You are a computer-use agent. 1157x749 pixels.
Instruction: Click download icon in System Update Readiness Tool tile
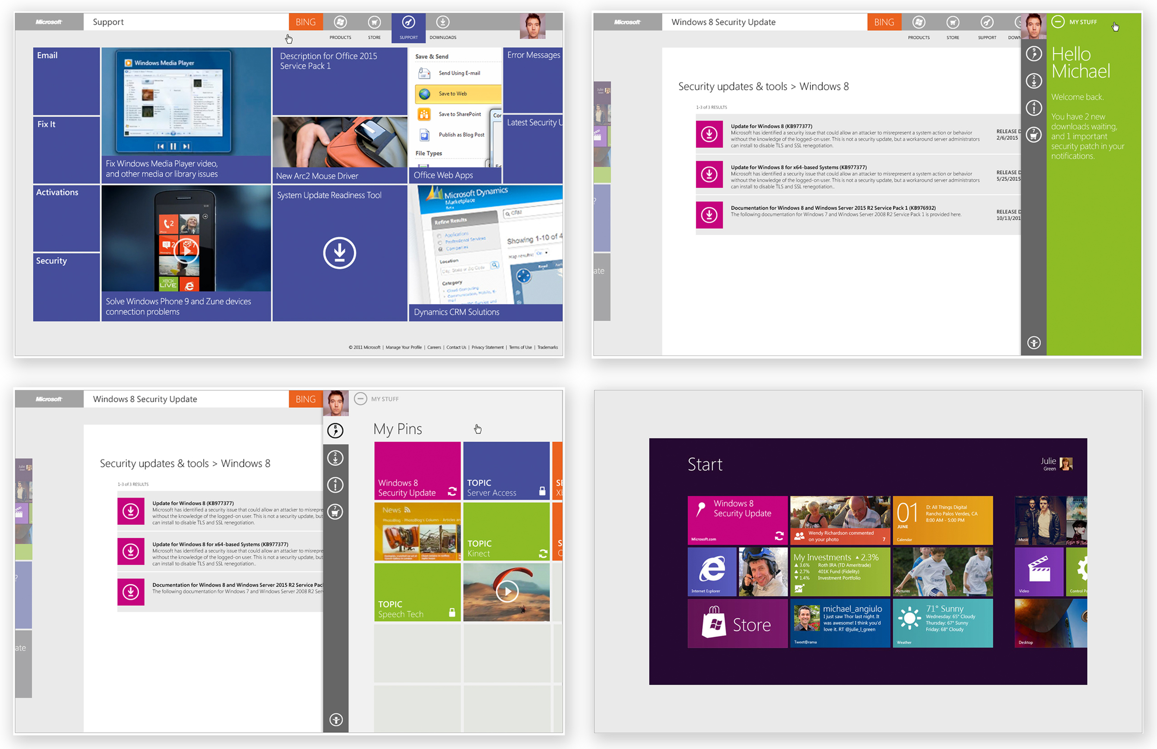pyautogui.click(x=339, y=253)
